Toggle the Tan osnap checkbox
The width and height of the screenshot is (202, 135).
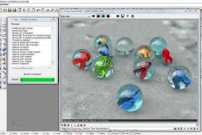tap(77, 133)
